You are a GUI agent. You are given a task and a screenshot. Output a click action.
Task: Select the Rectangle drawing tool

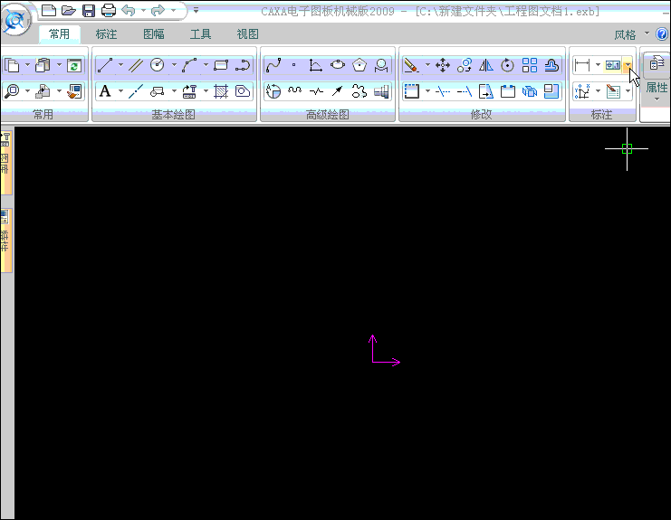[221, 65]
